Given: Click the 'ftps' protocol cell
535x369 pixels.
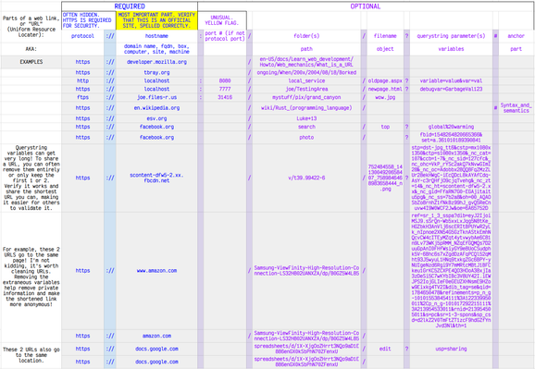Looking at the screenshot, I should [x=82, y=97].
